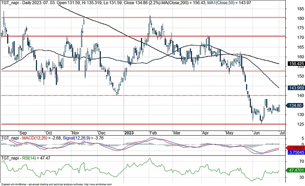
Task: Click the 'Close 134.86 (2.2%)' header value
Action: [x=142, y=3]
